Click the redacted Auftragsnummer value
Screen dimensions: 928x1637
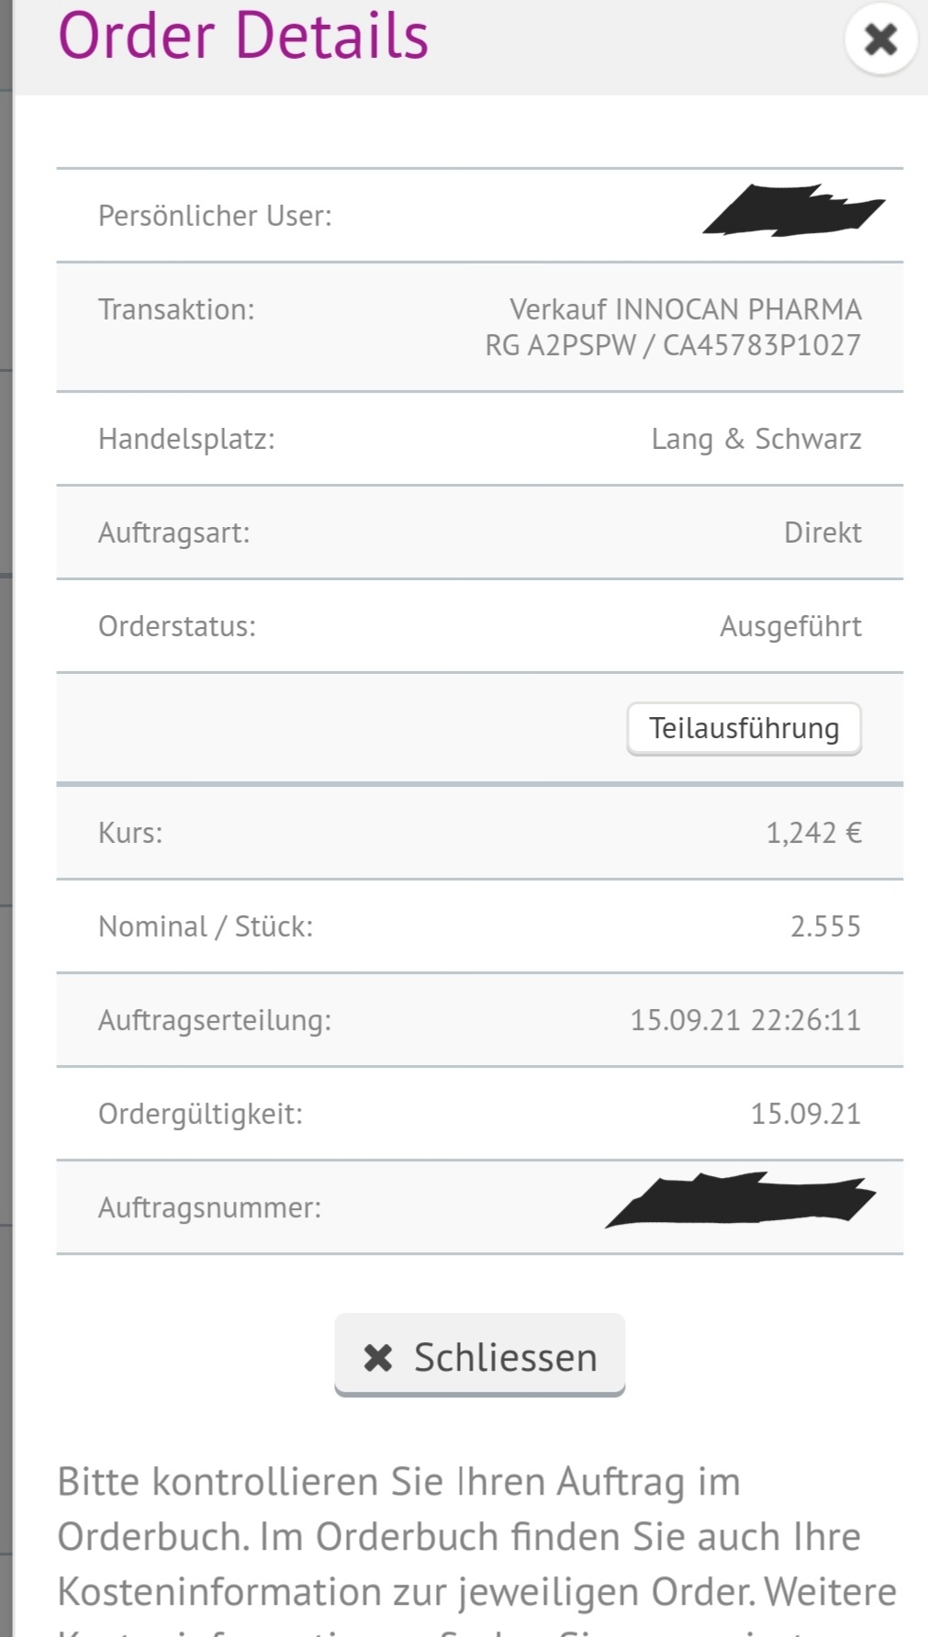(741, 1201)
